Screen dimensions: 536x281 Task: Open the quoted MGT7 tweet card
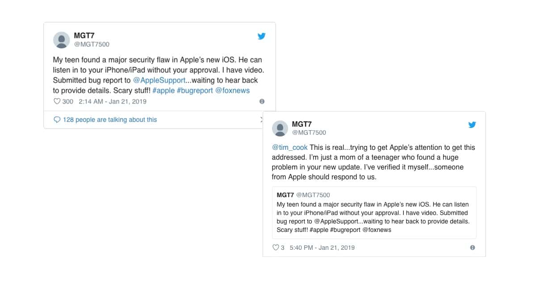point(374,212)
